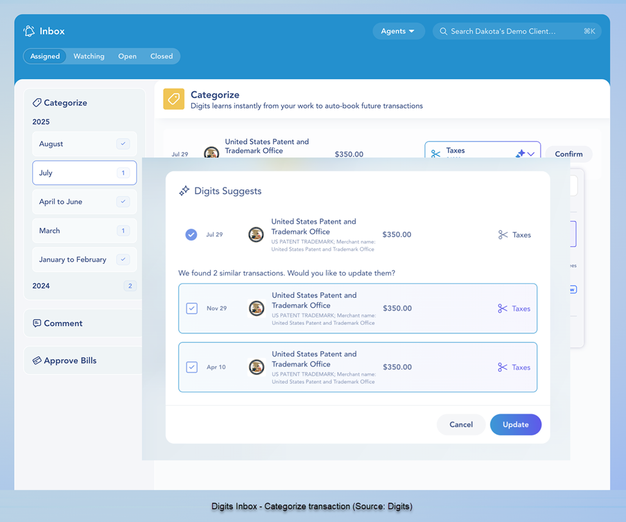This screenshot has height=522, width=626.
Task: Click the Confirm button
Action: click(568, 154)
